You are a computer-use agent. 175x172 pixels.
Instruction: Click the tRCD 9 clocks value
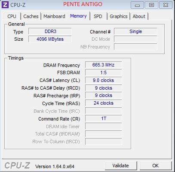[x=104, y=88]
